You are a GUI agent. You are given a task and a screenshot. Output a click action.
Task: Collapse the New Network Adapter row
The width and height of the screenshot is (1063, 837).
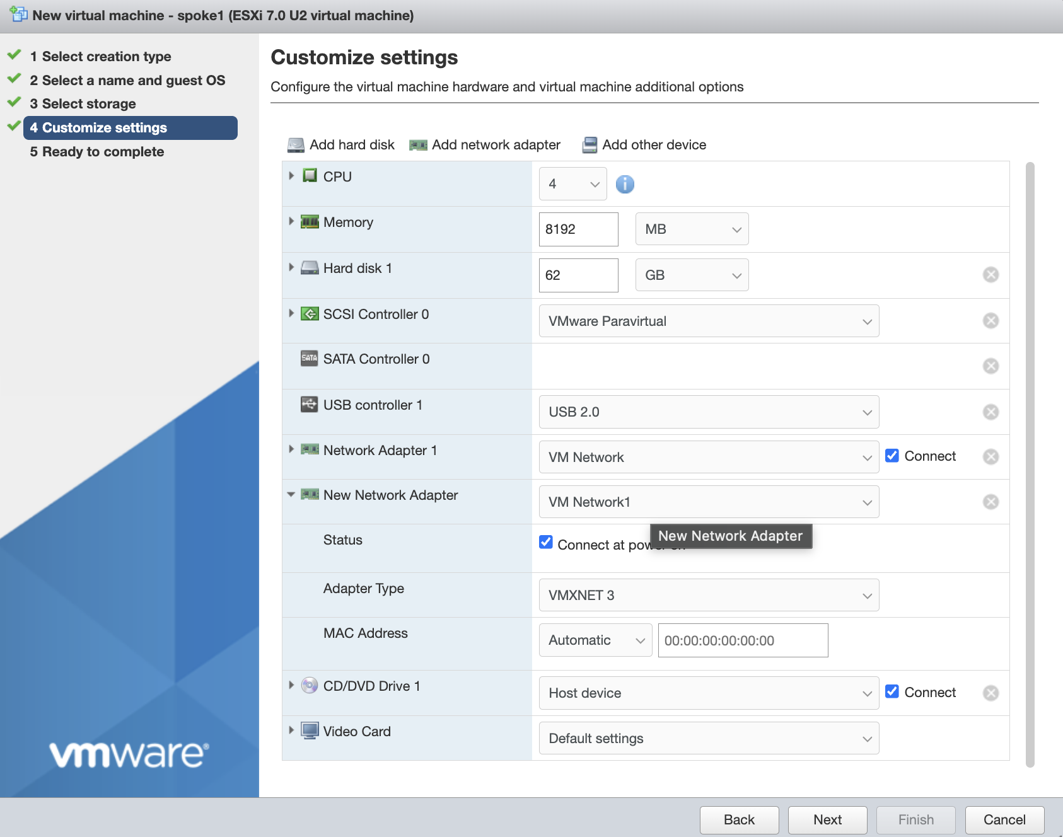click(291, 495)
